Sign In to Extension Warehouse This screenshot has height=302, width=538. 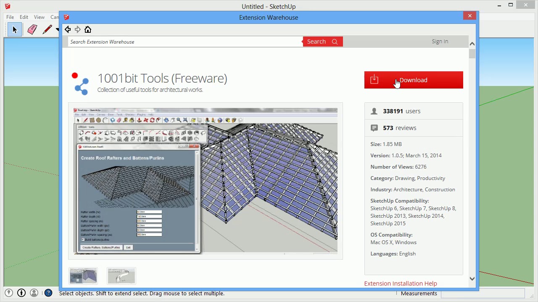coord(440,42)
